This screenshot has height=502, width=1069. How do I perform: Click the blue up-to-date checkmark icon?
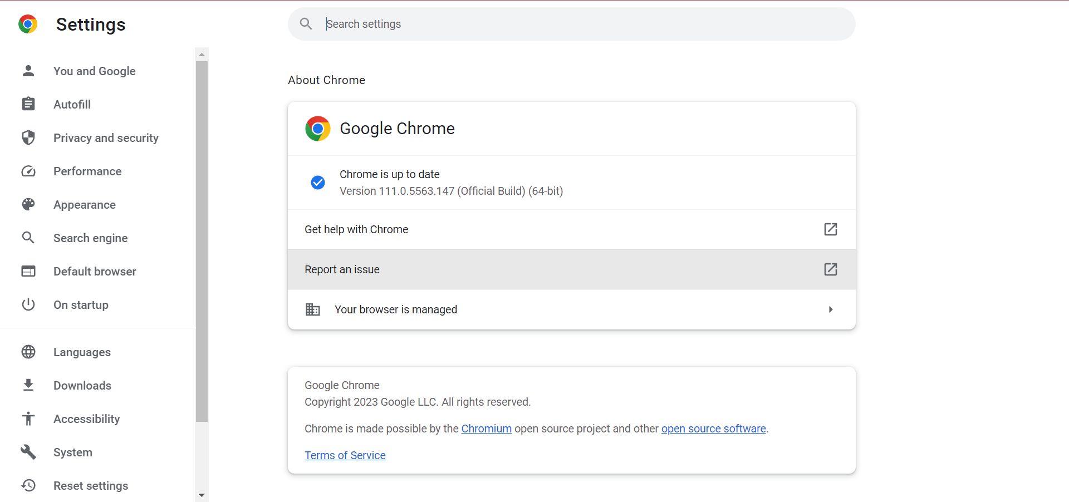pos(318,183)
